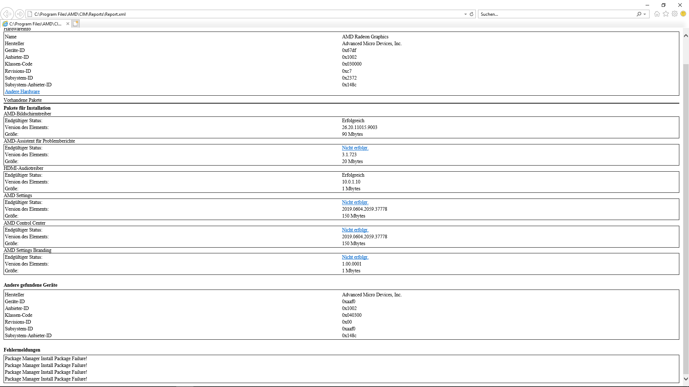The width and height of the screenshot is (689, 387).
Task: Click the browser Back arrow button
Action: click(x=7, y=14)
